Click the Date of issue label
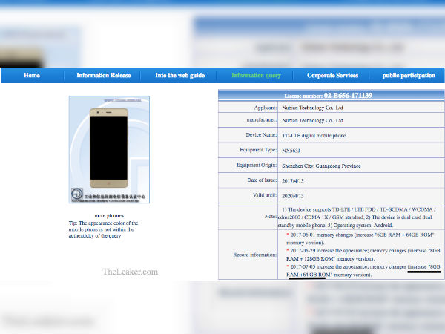The image size is (445, 334). click(262, 180)
